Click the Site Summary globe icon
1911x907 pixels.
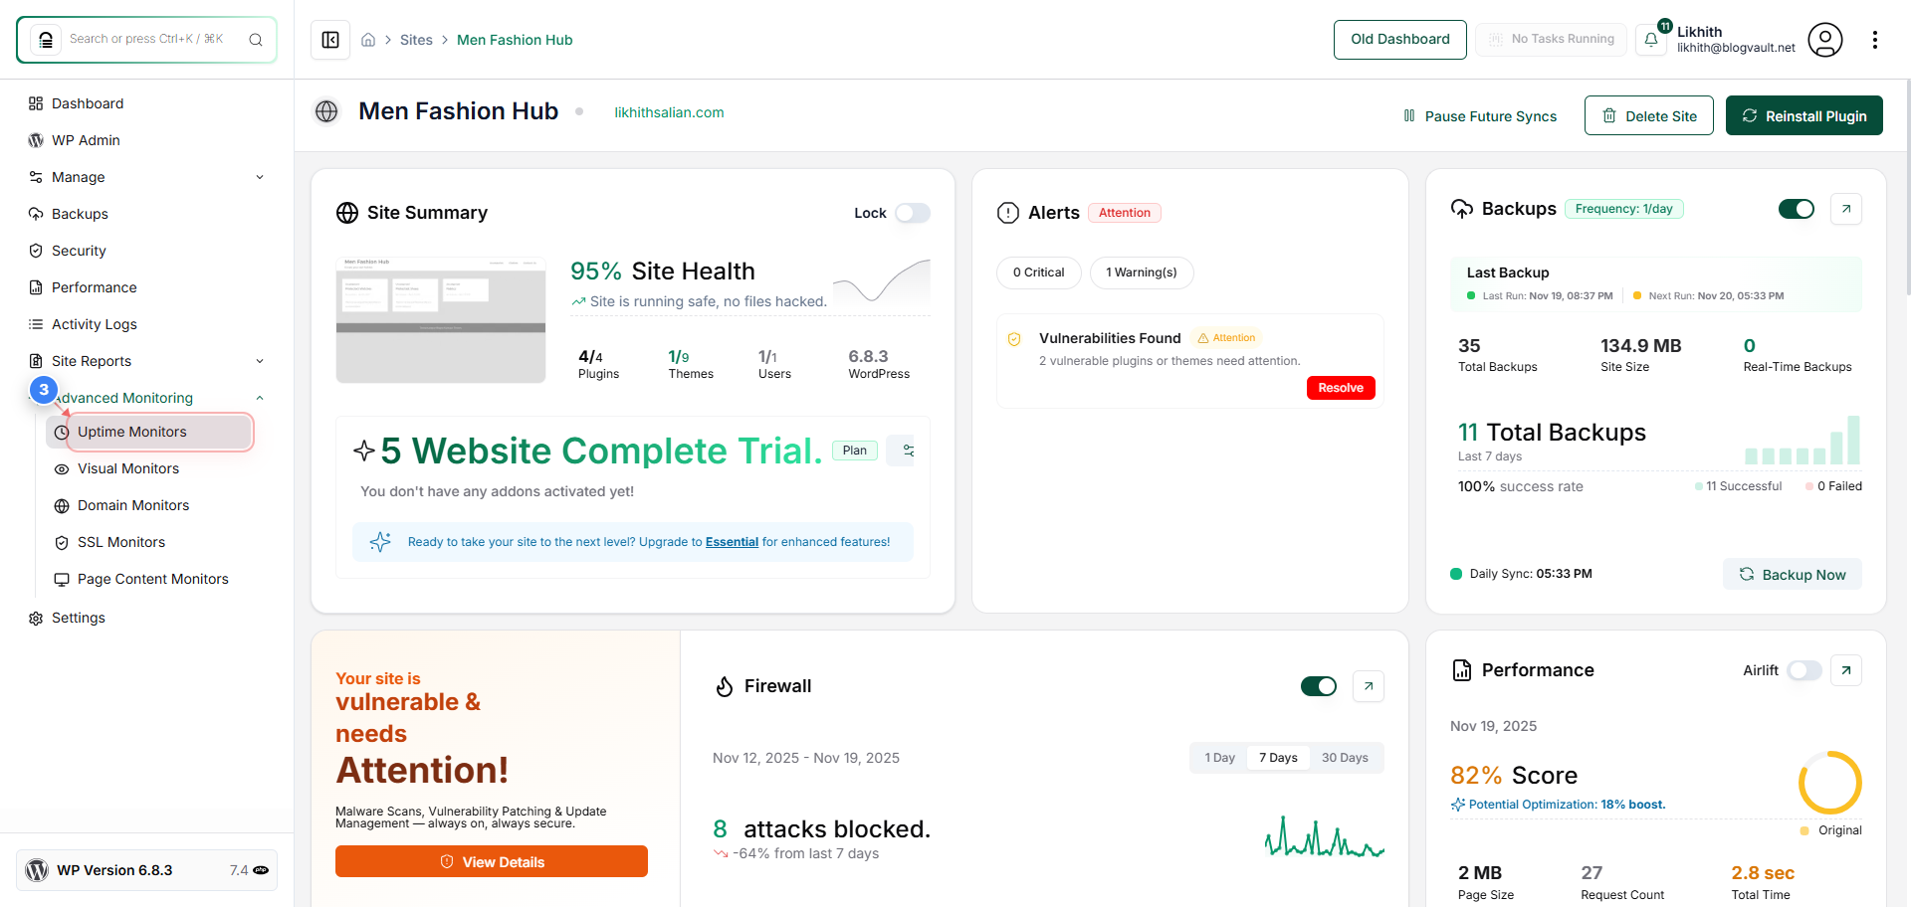(x=347, y=213)
